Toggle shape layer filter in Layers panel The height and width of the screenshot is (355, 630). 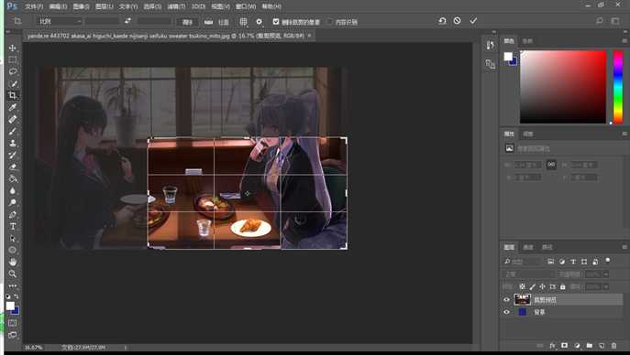click(x=584, y=262)
